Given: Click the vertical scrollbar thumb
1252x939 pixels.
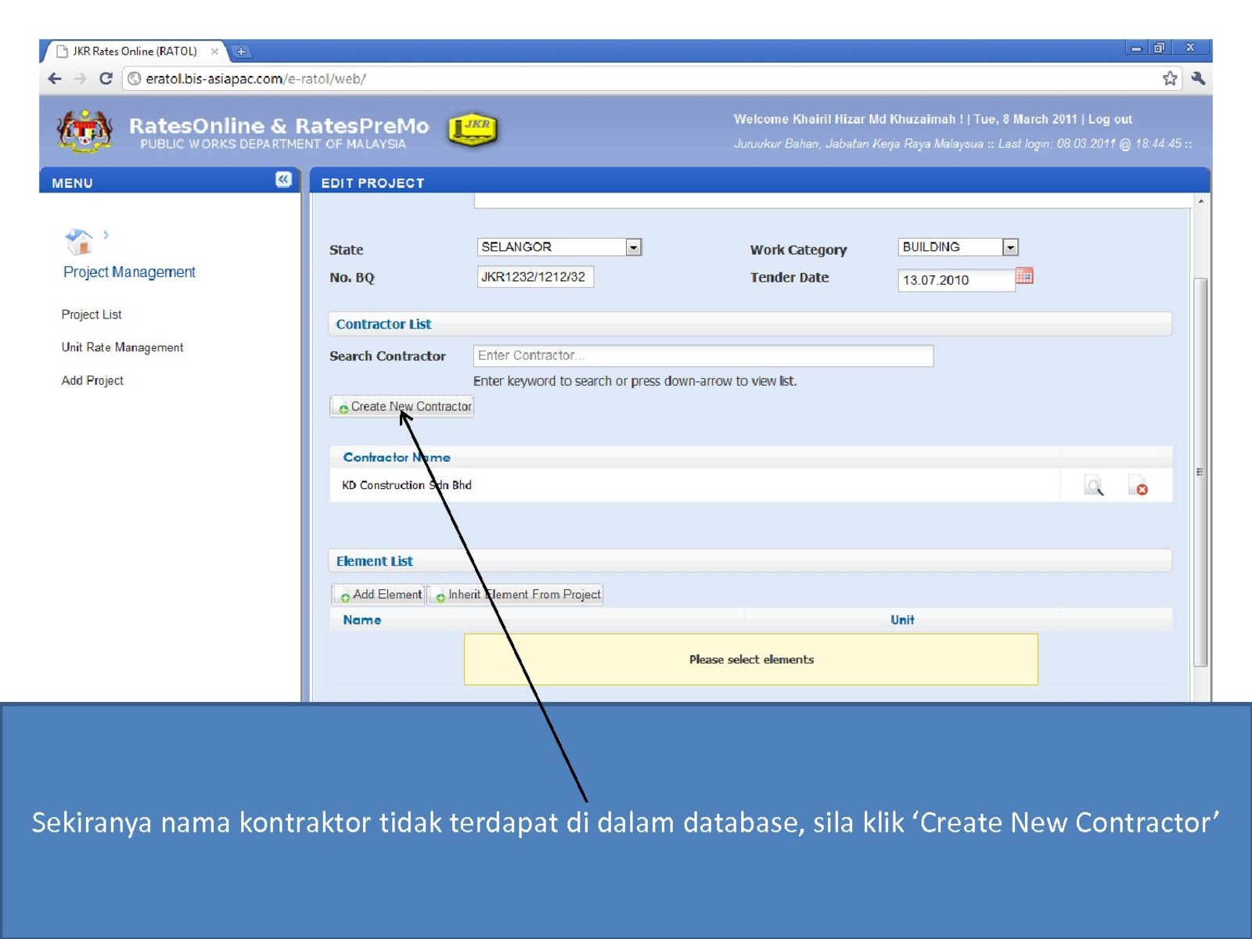Looking at the screenshot, I should [x=1200, y=472].
